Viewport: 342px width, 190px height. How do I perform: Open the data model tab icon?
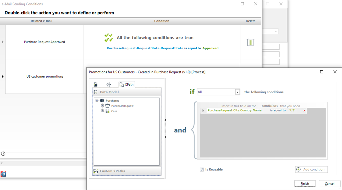click(x=96, y=85)
